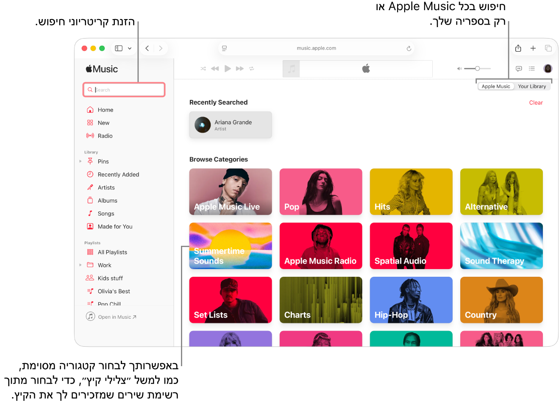Expand the Pins section in sidebar

(x=81, y=161)
